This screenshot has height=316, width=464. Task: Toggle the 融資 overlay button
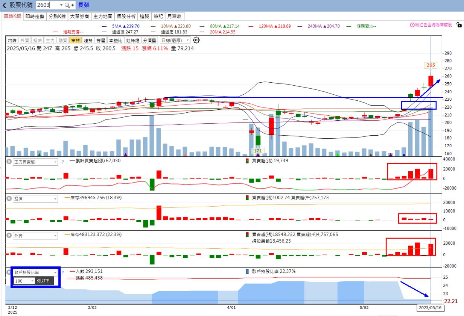pyautogui.click(x=63, y=40)
